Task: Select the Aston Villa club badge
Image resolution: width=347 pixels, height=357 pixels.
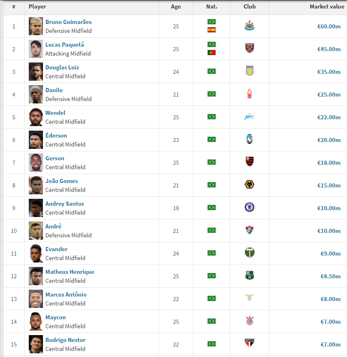Action: coord(249,71)
